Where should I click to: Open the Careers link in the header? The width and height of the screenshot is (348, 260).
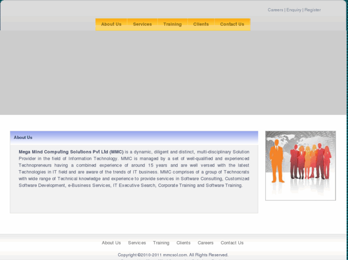pos(275,10)
